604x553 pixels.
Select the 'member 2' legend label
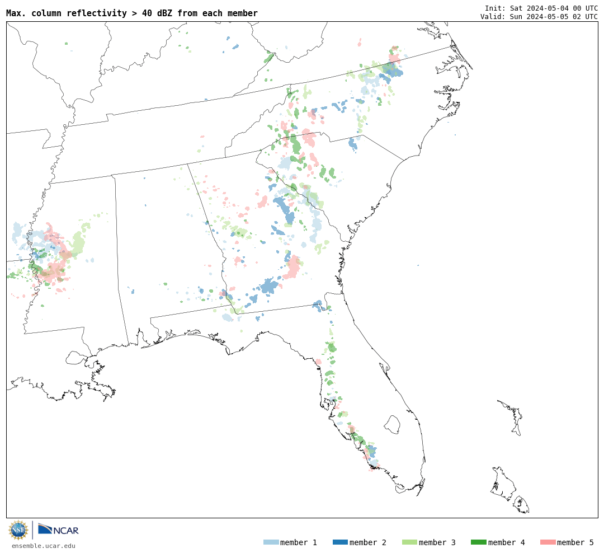[368, 542]
